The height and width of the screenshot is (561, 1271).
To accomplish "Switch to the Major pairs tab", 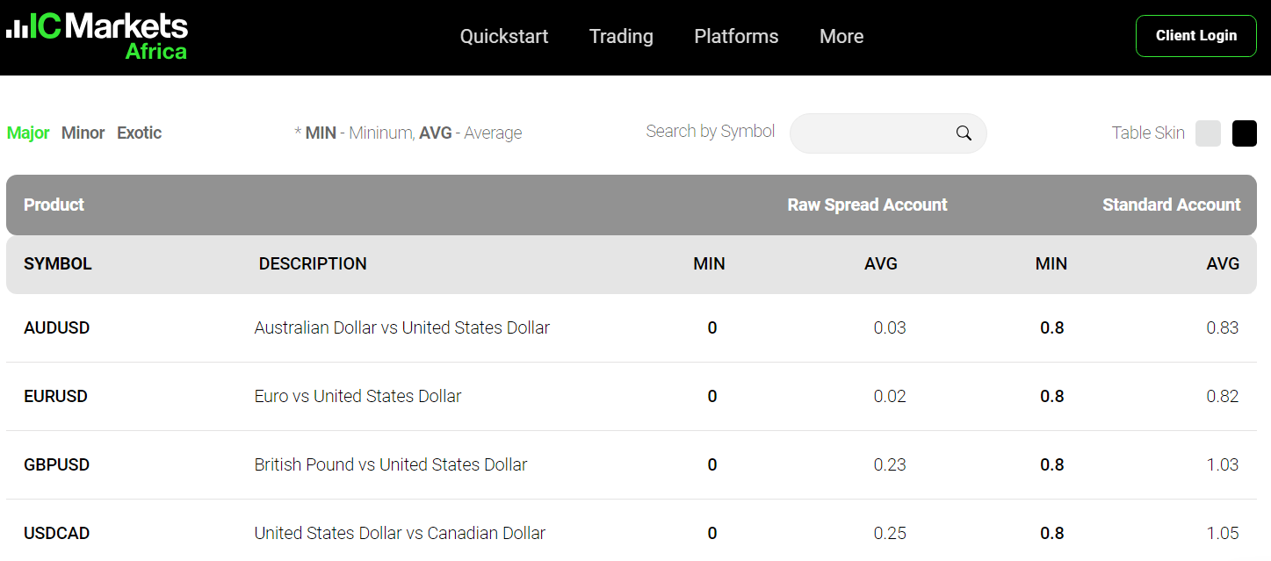I will (28, 133).
